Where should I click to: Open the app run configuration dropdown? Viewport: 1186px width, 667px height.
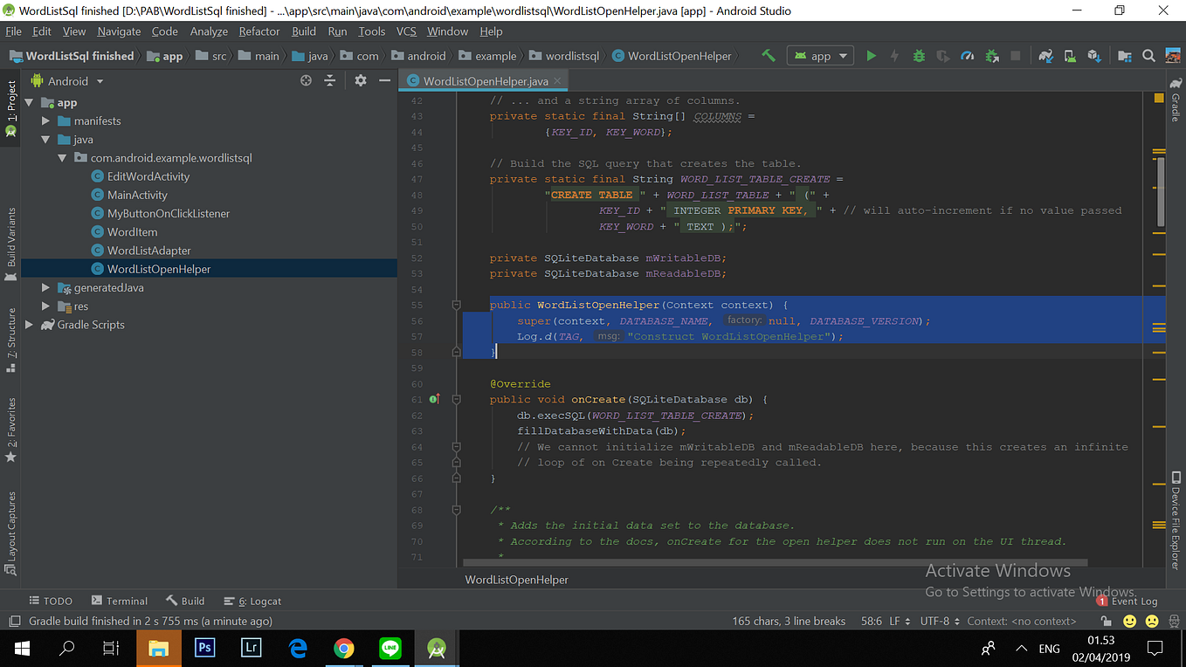coord(820,55)
